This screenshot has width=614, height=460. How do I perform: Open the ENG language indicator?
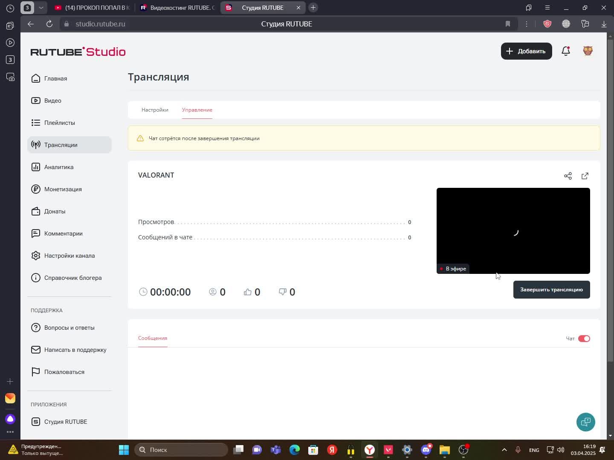tap(534, 450)
